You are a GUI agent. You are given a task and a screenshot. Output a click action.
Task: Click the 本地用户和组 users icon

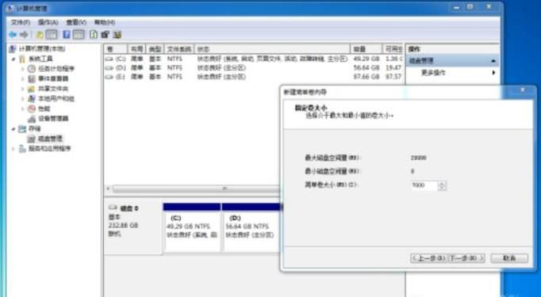(32, 99)
